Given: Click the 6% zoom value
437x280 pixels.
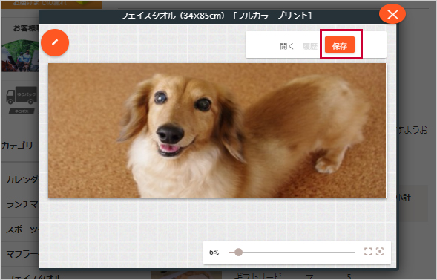Looking at the screenshot, I should click(x=214, y=253).
